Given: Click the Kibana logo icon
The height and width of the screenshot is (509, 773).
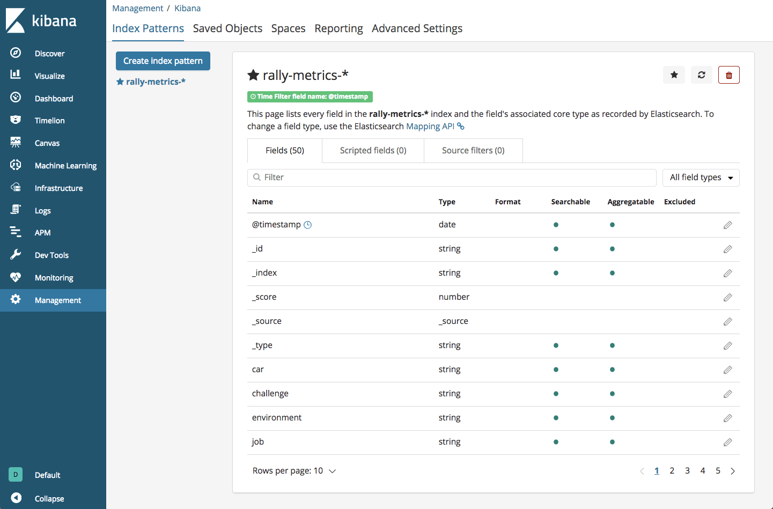Looking at the screenshot, I should click(16, 20).
